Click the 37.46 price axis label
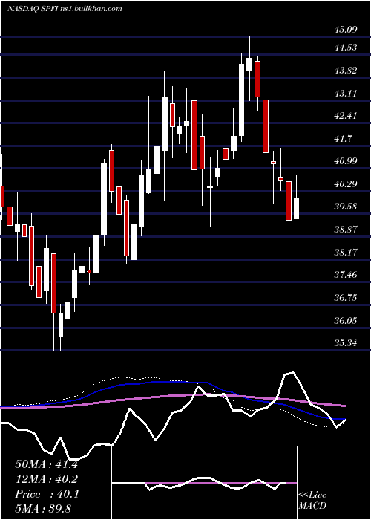Screen dimensions: 371x520 [x=346, y=276]
